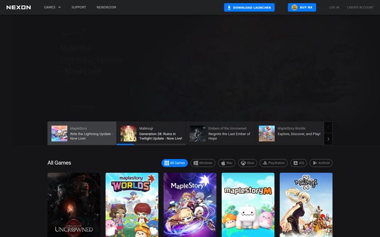Open the MapleStory game card

pyautogui.click(x=190, y=205)
